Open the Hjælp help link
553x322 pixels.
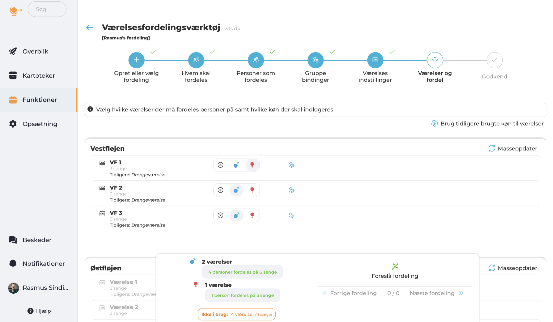[x=39, y=311]
